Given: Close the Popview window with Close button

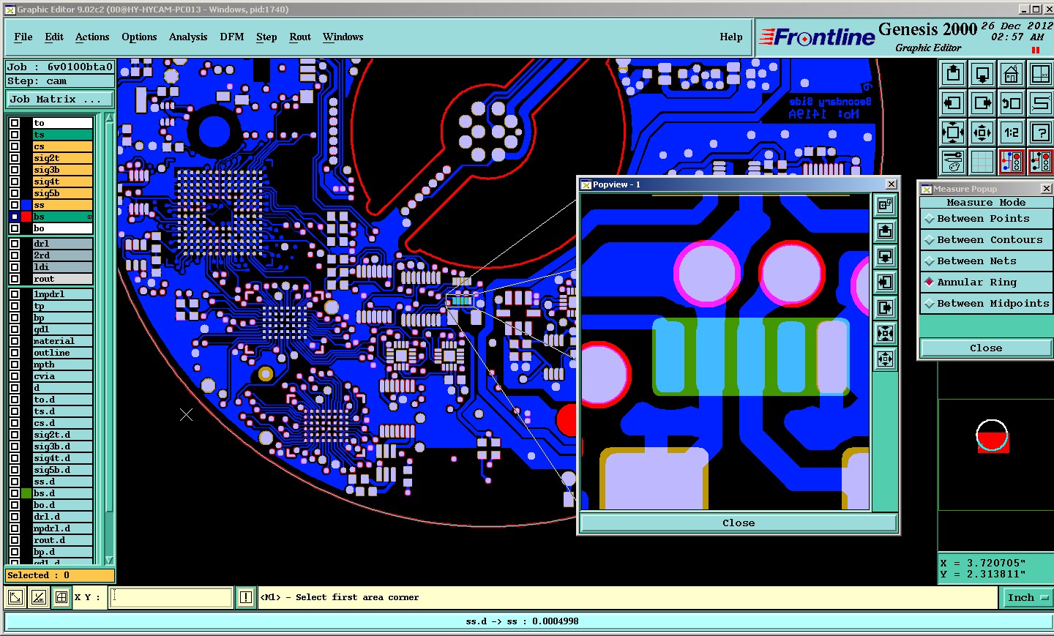Looking at the screenshot, I should point(739,523).
